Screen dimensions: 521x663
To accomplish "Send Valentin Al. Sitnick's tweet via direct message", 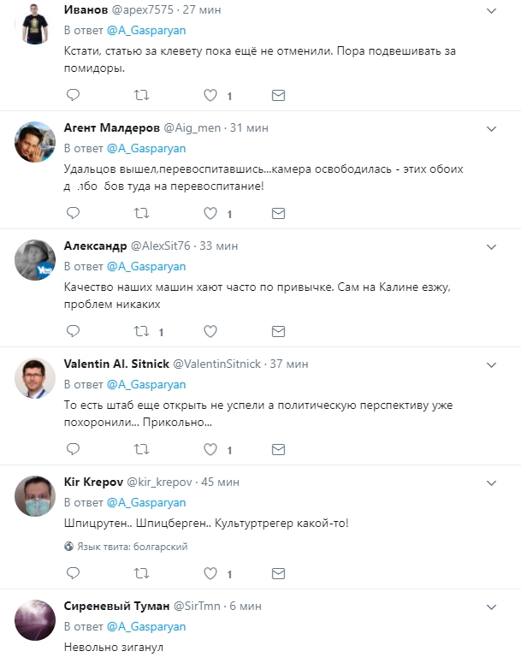I will [x=278, y=448].
